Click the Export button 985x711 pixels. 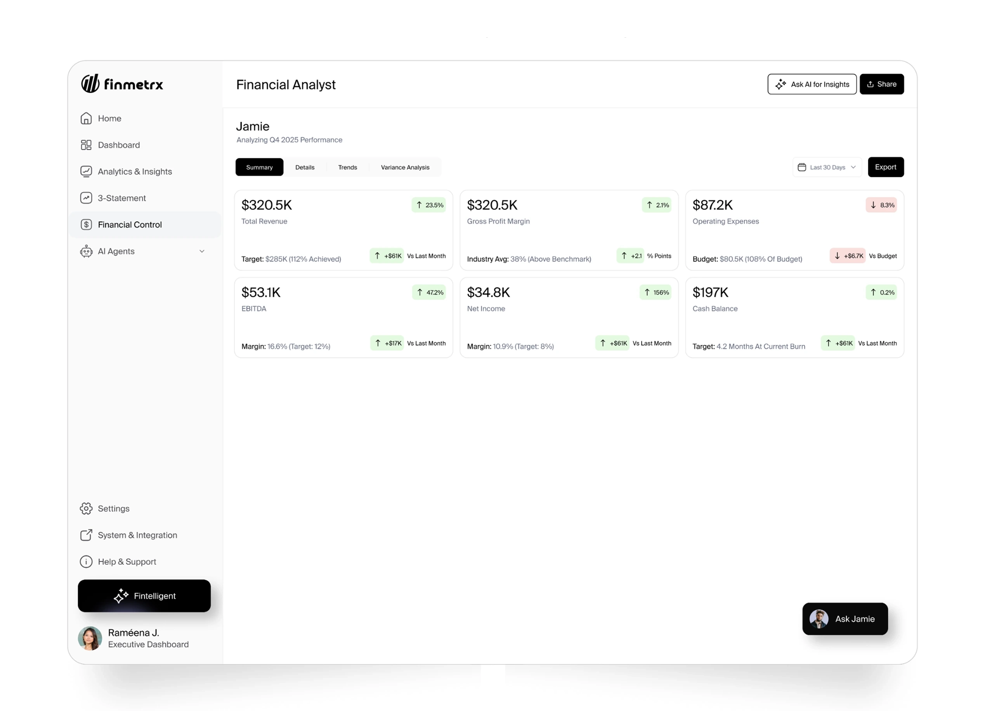tap(886, 167)
